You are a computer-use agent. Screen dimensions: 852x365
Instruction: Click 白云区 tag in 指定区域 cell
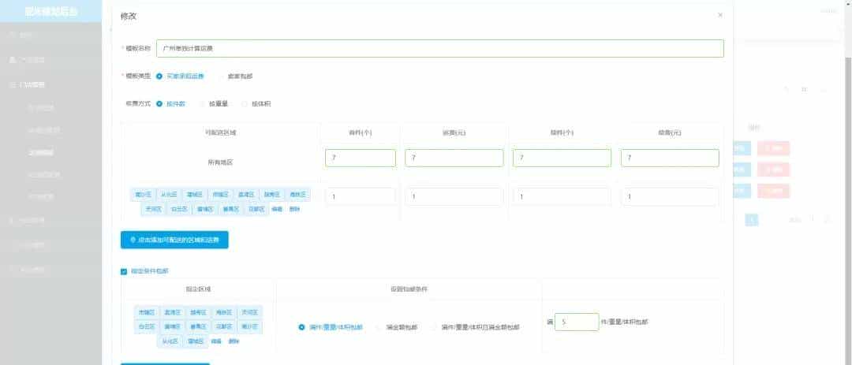tap(147, 327)
